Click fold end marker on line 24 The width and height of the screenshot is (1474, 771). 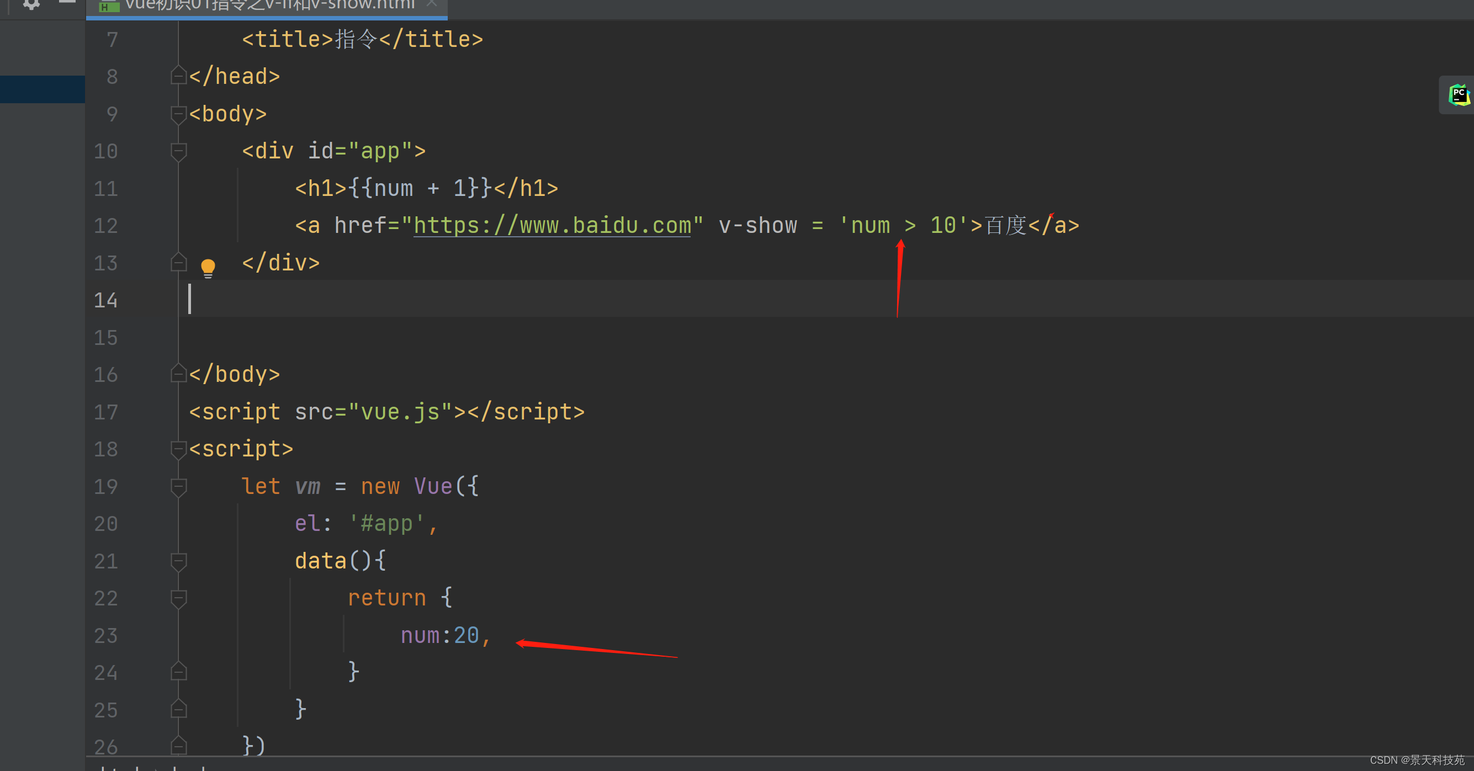point(178,672)
